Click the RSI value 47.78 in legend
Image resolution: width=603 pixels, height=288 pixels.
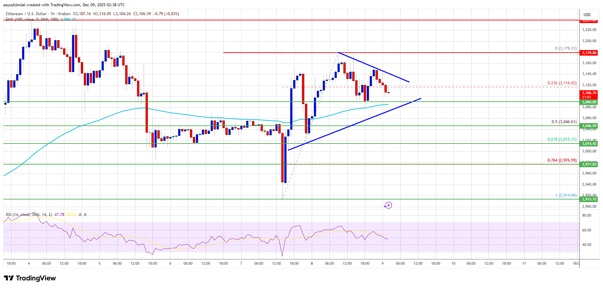click(x=59, y=215)
